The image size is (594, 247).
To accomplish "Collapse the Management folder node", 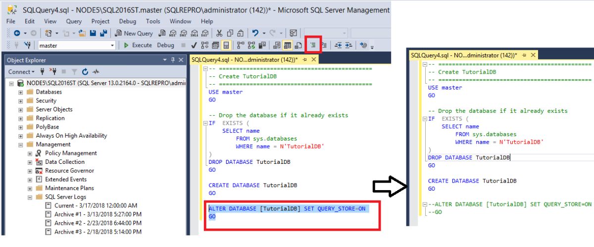I will point(21,145).
